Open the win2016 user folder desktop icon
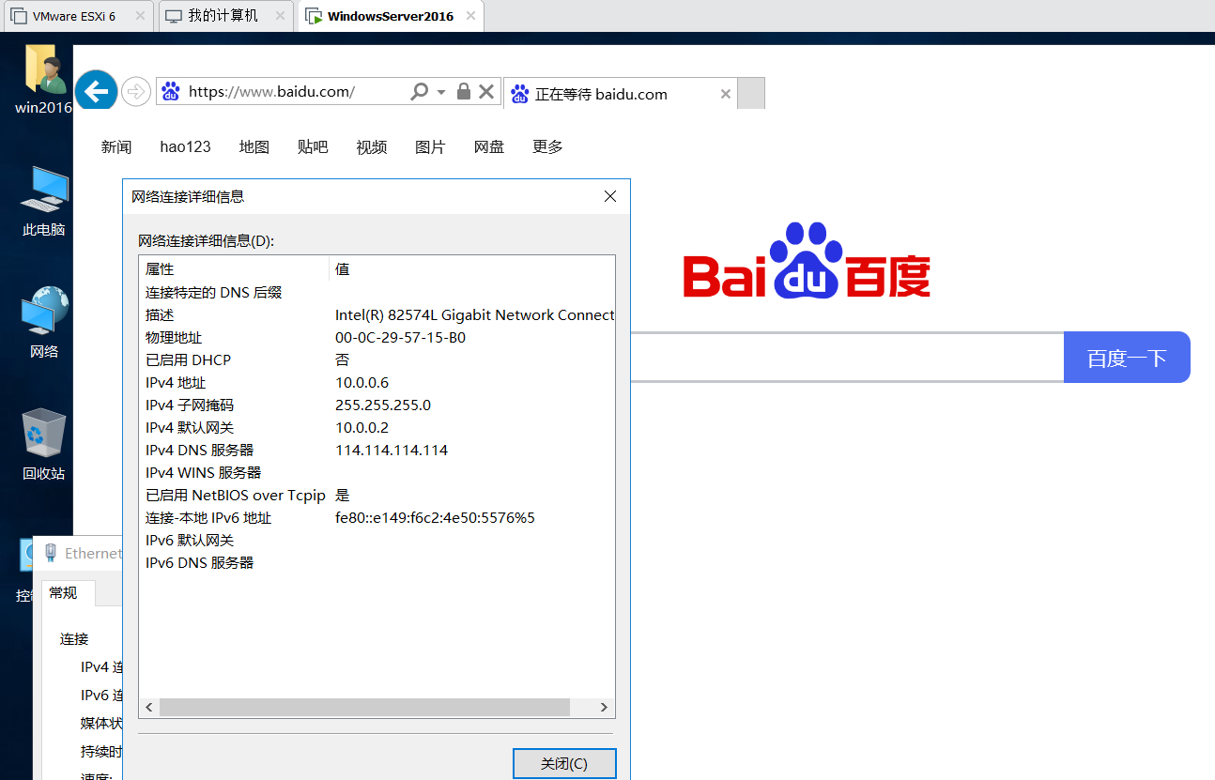Image resolution: width=1215 pixels, height=780 pixels. point(43,80)
